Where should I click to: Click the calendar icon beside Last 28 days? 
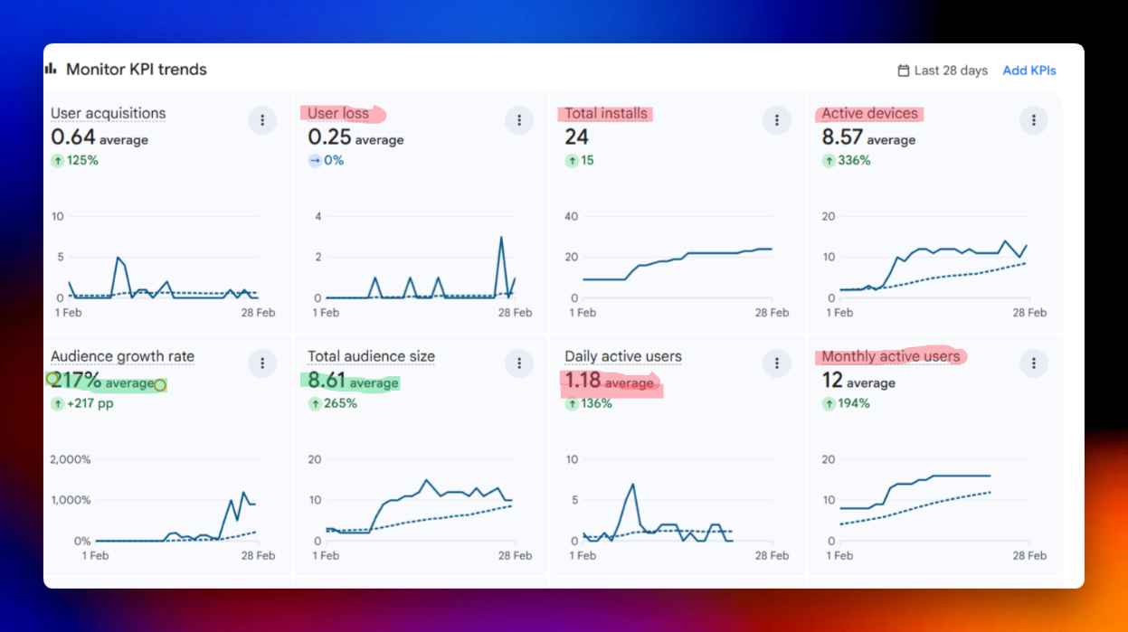point(903,71)
